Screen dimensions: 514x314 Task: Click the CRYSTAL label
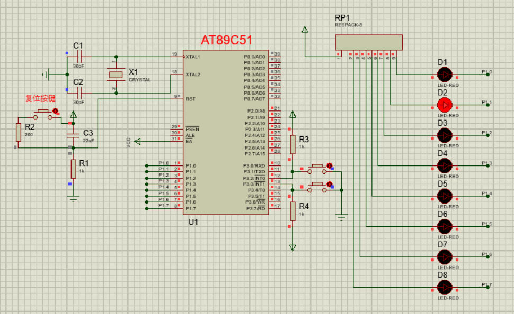[140, 80]
